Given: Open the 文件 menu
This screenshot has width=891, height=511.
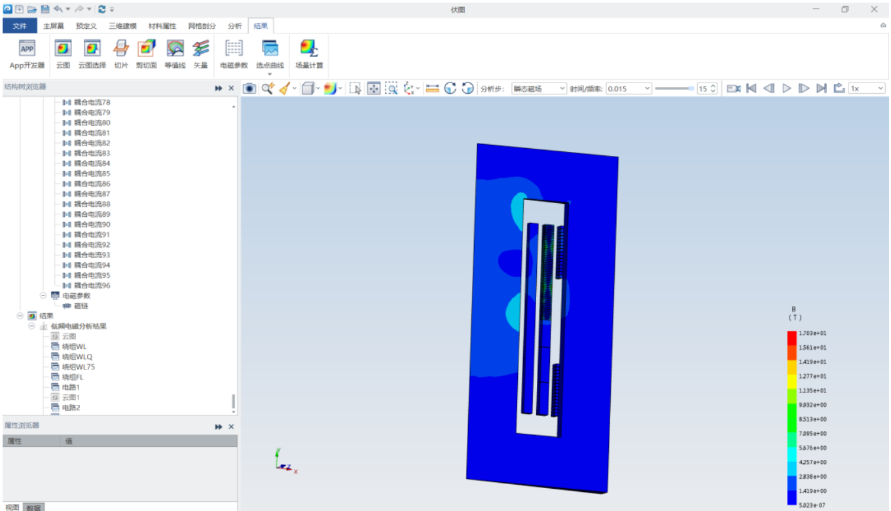Looking at the screenshot, I should pyautogui.click(x=20, y=26).
